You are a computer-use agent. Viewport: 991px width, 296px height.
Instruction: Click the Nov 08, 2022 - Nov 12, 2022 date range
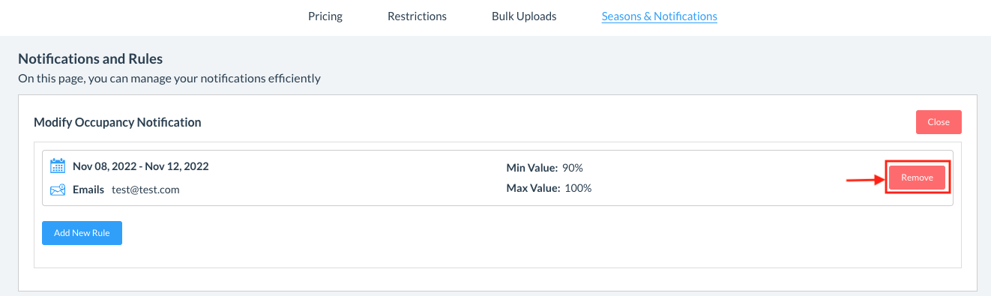point(141,166)
